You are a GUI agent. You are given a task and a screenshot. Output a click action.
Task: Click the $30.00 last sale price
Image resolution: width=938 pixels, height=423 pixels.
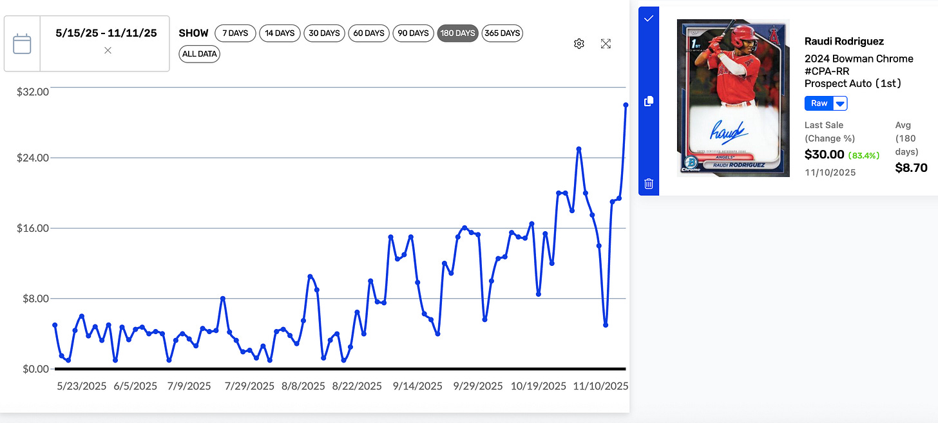pyautogui.click(x=824, y=155)
